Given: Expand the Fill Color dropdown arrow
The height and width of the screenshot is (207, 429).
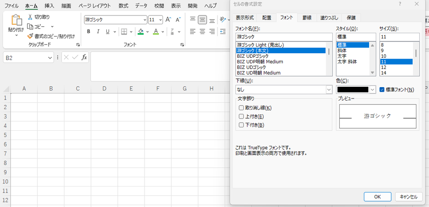Looking at the screenshot, I should coord(147,32).
